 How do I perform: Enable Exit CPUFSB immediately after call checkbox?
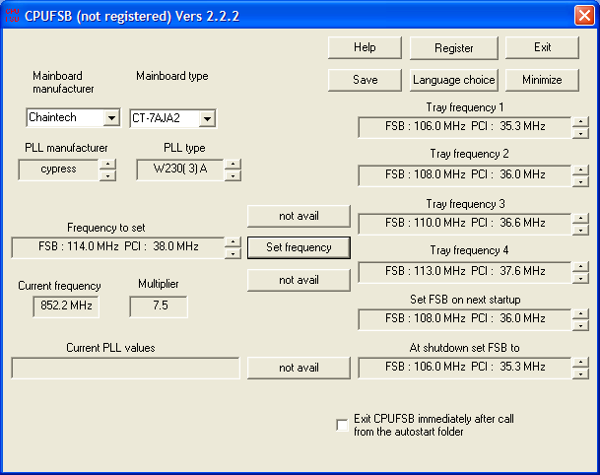(x=342, y=425)
